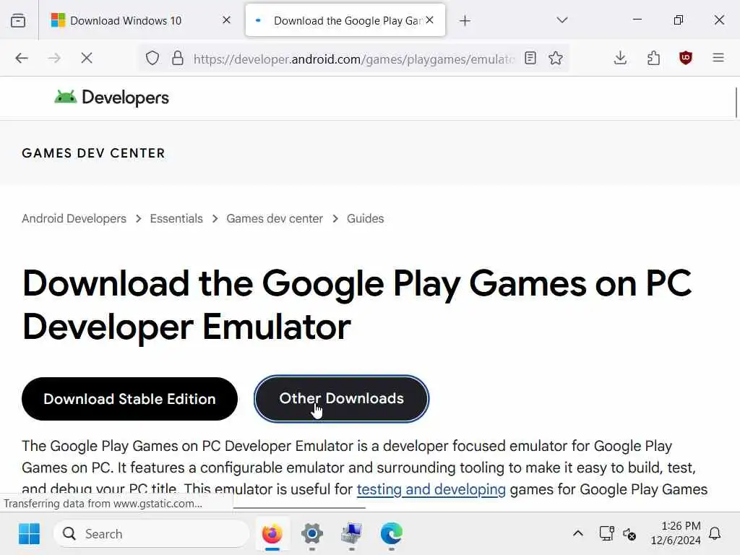740x555 pixels.
Task: Select the Download the Google Play Games tab
Action: (345, 20)
